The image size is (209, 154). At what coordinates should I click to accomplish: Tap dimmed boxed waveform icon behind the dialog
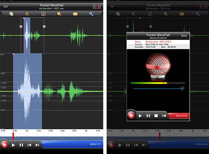tap(150, 14)
